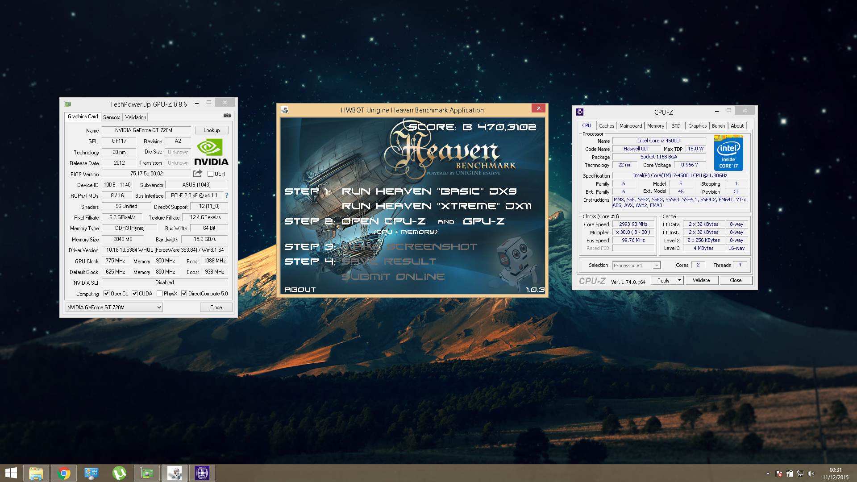Screen dimensions: 857x482
Task: Click the network connection tray icon
Action: pos(800,474)
